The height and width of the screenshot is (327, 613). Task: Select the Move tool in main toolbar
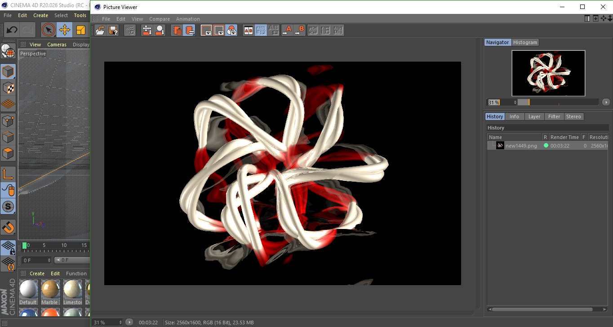coord(65,30)
